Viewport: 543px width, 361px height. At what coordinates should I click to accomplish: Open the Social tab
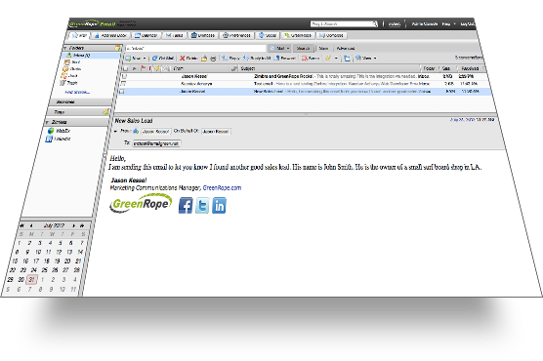click(x=268, y=35)
